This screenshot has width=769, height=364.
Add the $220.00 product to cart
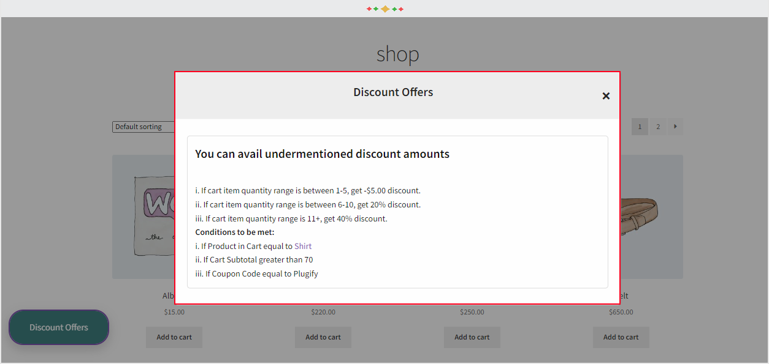tap(323, 337)
